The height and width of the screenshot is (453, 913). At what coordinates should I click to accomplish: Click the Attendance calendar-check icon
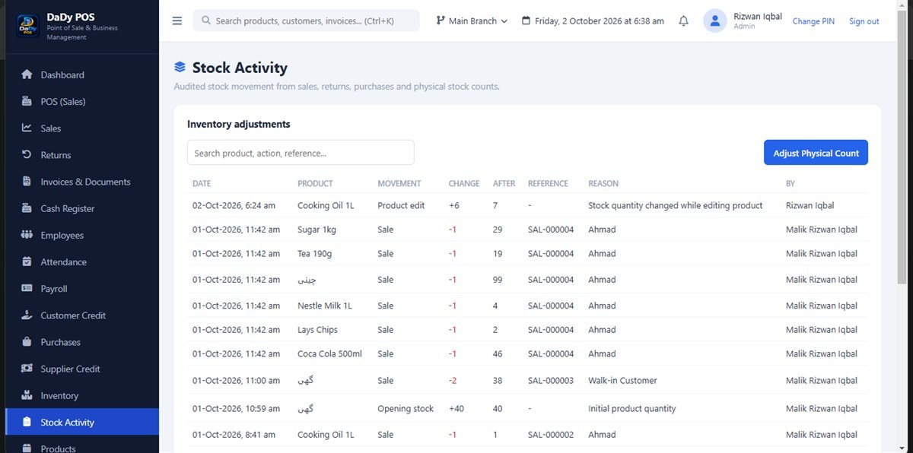click(27, 261)
